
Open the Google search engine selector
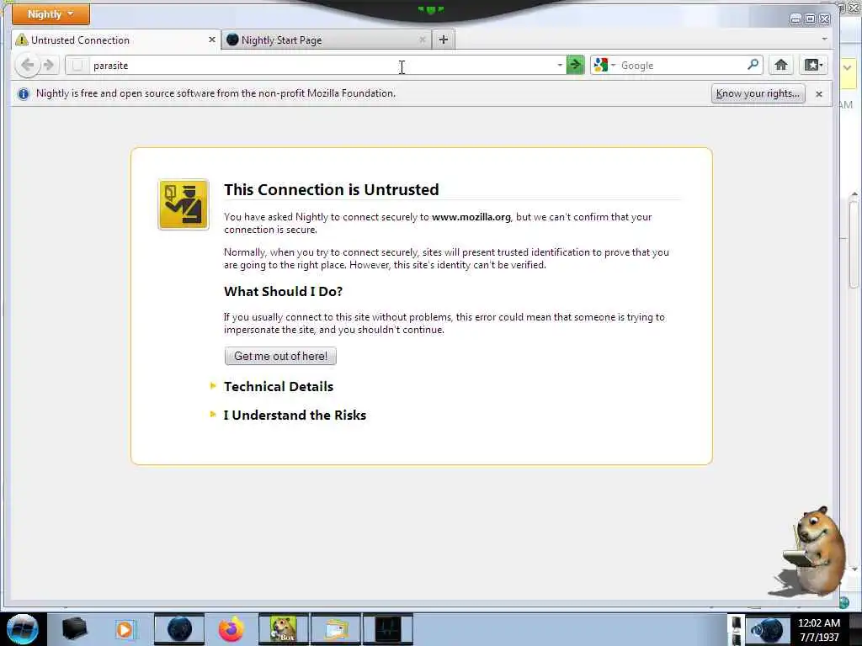(x=604, y=66)
